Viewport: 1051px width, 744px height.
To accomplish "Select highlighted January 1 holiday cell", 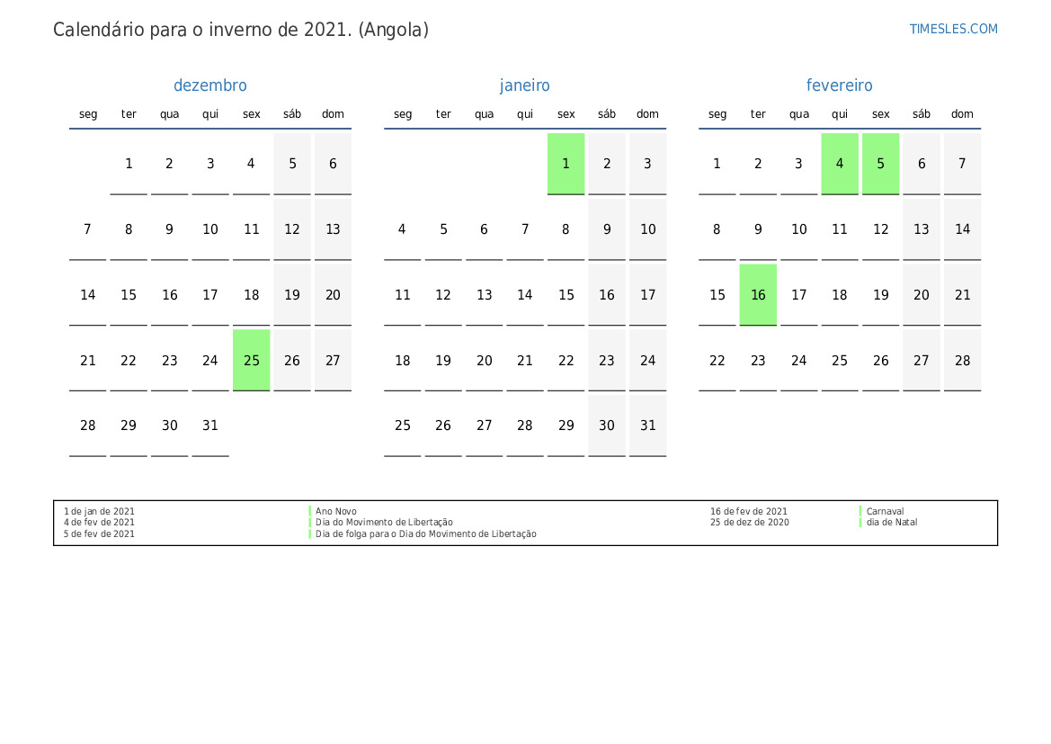I will pyautogui.click(x=566, y=164).
